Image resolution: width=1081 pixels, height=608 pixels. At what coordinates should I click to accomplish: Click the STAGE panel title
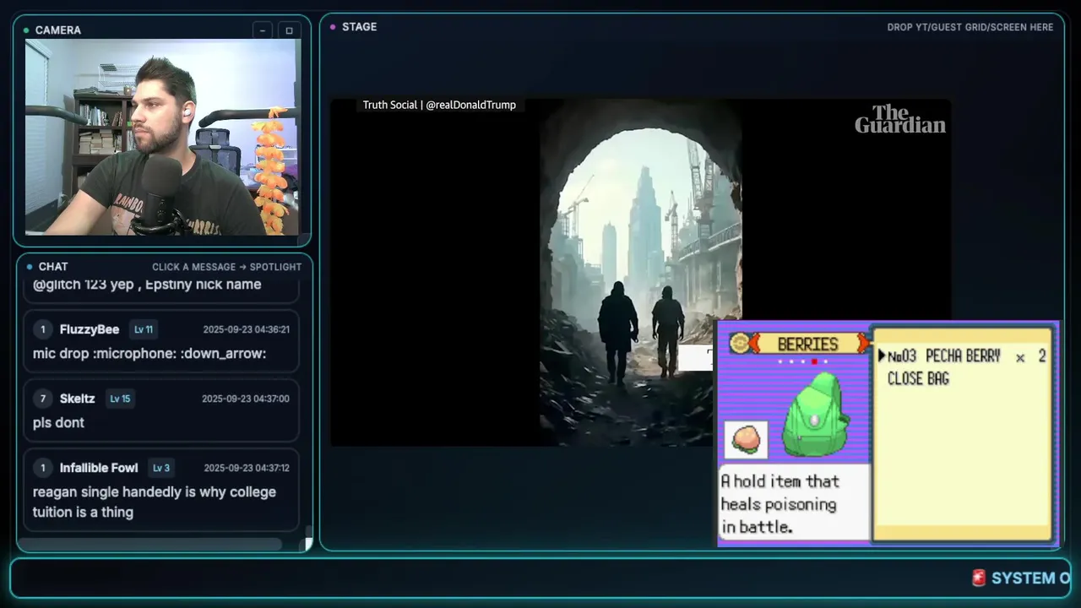pos(359,27)
